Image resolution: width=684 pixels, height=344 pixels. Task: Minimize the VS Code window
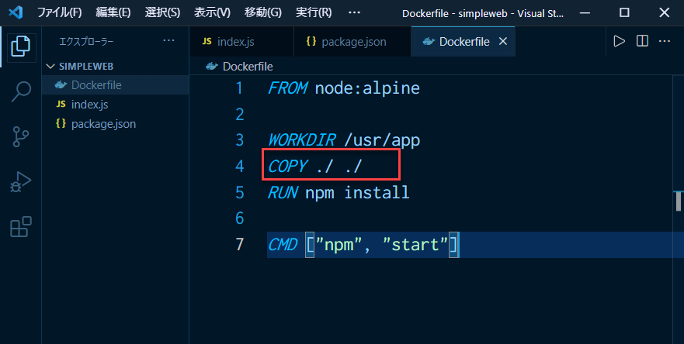coord(585,12)
